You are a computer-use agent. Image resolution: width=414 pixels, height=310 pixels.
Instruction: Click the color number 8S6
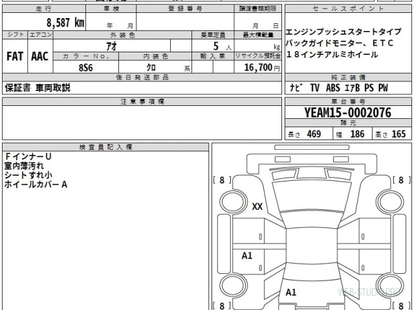tap(85, 68)
